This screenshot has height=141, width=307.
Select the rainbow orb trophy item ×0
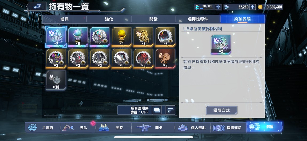tap(78, 37)
